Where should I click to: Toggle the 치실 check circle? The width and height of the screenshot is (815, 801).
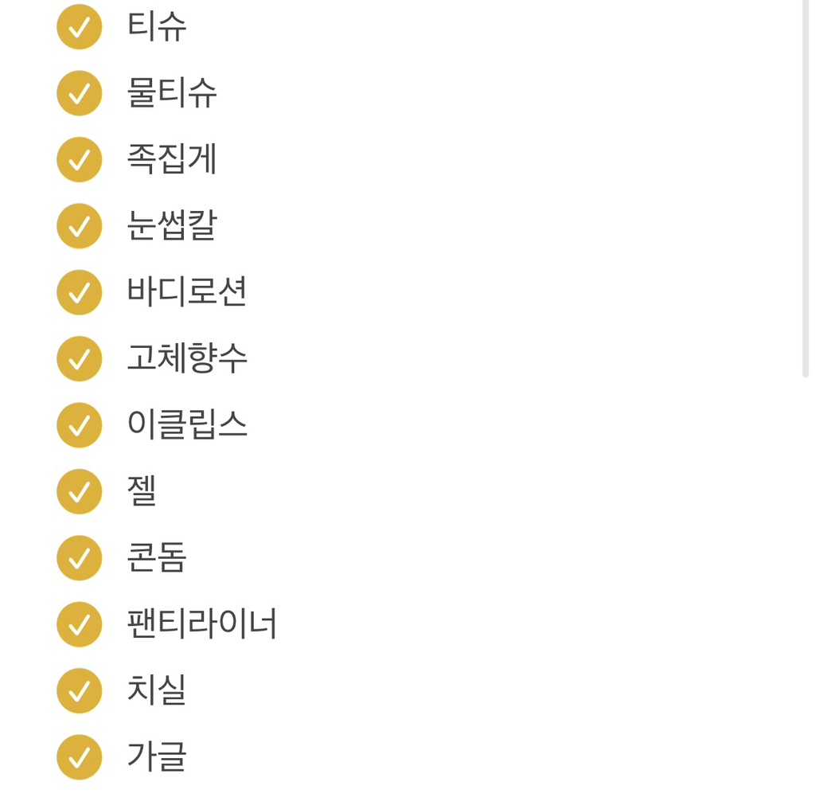tap(79, 690)
